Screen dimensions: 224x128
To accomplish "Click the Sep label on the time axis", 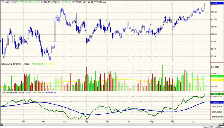I will (x=172, y=121).
